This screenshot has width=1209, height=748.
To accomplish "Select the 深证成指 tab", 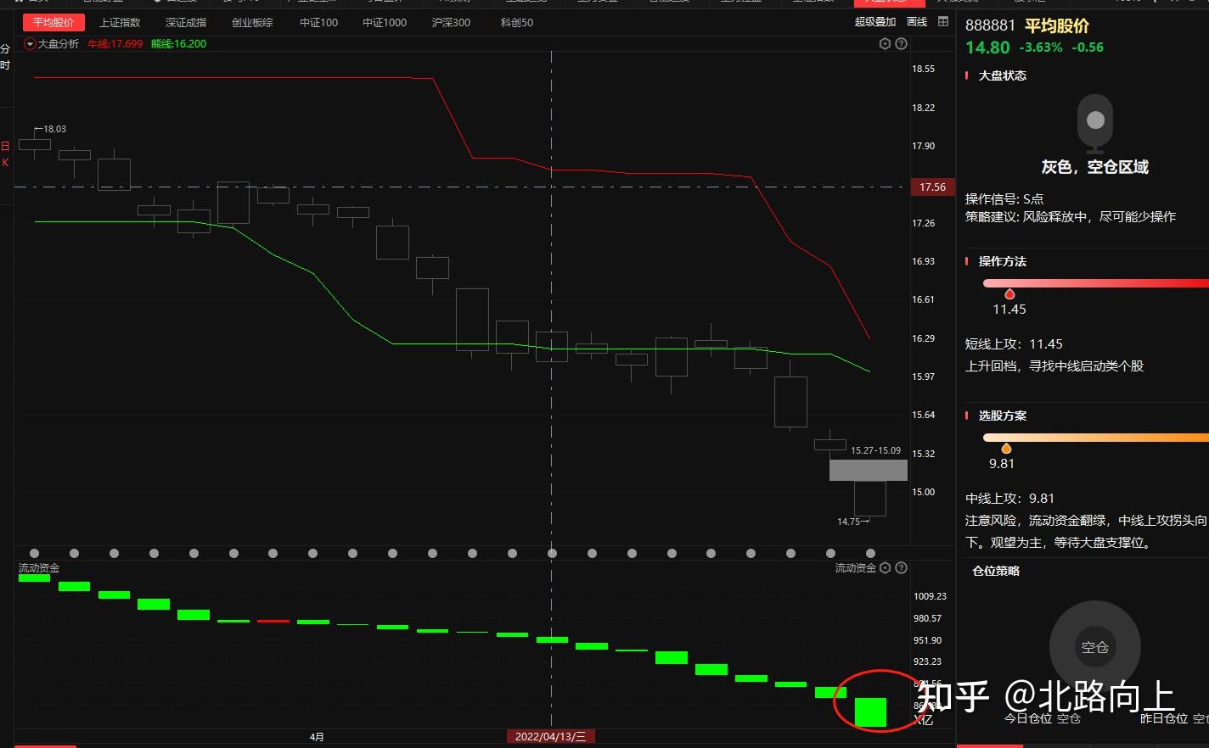I will coord(186,22).
